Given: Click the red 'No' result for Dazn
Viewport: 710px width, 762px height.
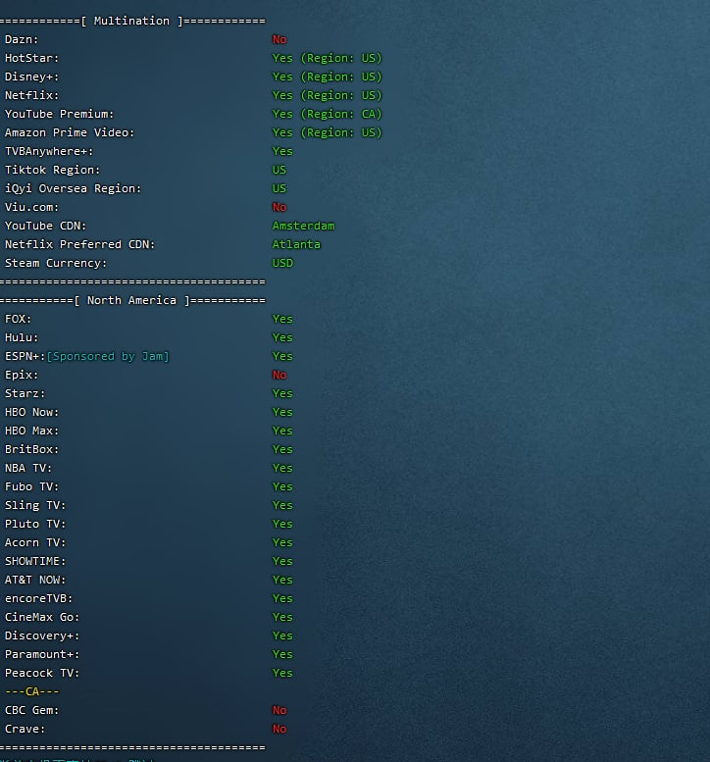Looking at the screenshot, I should [279, 39].
